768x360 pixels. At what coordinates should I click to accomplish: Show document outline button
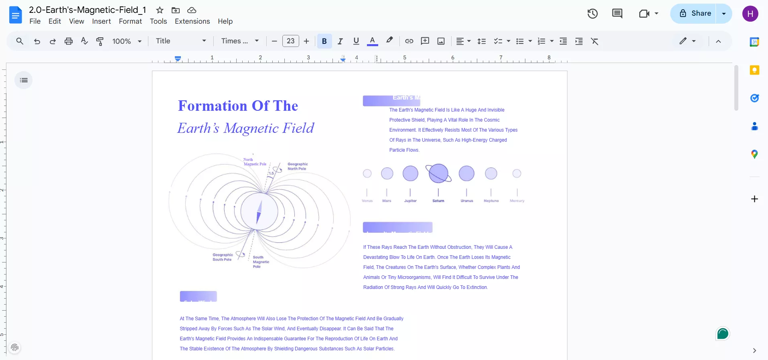point(24,80)
